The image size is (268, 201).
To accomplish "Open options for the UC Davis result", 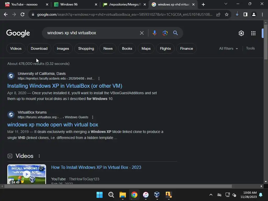I will click(99, 79).
